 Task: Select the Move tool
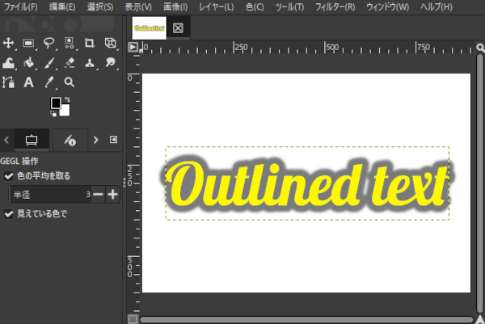click(10, 43)
